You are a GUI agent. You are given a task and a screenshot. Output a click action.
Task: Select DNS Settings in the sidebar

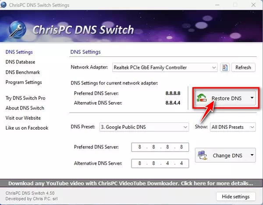click(19, 52)
